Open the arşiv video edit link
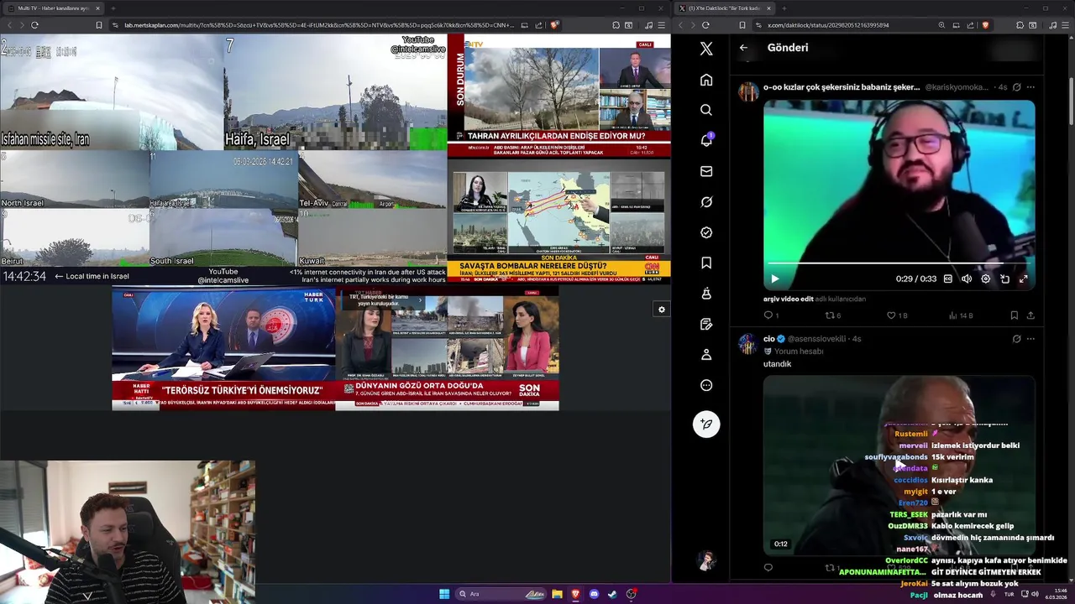Screen dimensions: 1075x604 (x=789, y=299)
